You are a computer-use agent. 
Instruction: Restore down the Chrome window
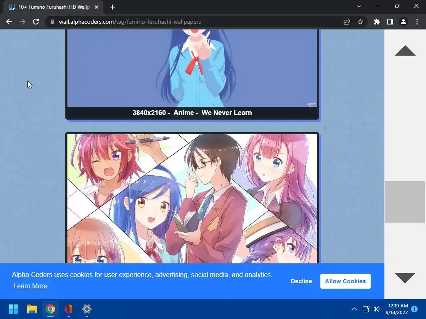pyautogui.click(x=397, y=6)
